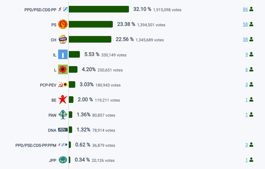Open the 58 seats link for PS

[245, 24]
